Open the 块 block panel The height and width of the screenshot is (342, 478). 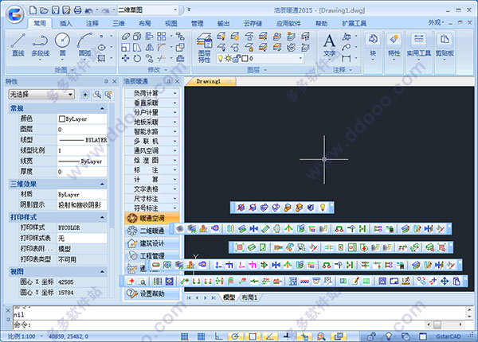(373, 45)
